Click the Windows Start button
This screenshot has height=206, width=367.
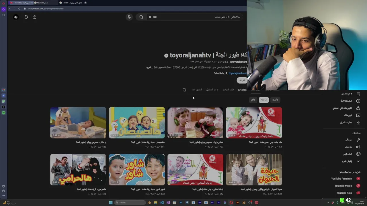(111, 203)
